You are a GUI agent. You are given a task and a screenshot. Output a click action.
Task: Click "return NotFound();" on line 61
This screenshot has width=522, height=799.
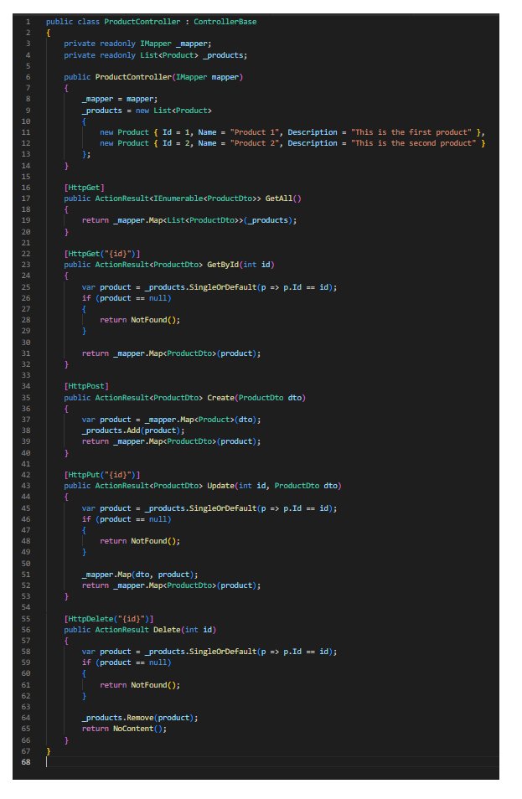coord(140,685)
